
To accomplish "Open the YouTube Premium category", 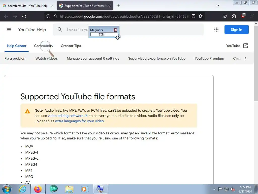I will 209,58.
